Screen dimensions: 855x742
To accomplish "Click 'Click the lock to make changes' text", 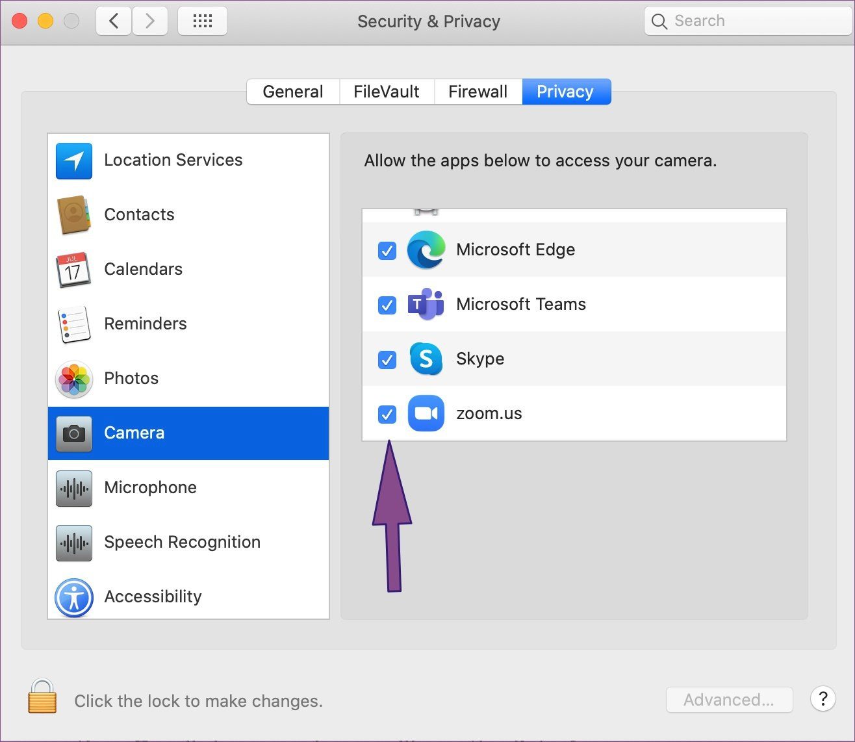I will 199,701.
